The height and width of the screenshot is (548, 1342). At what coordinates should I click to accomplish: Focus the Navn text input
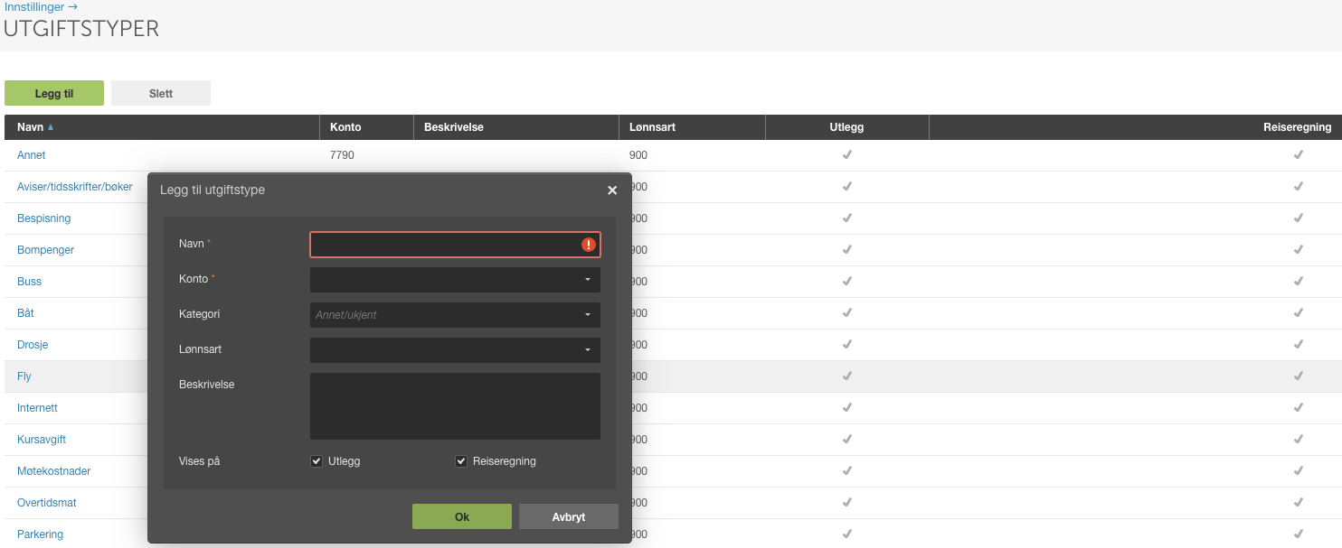(455, 245)
